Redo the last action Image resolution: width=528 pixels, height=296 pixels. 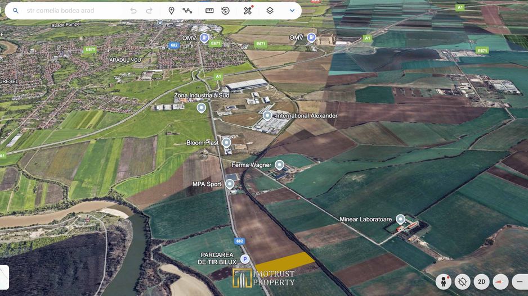click(x=149, y=11)
